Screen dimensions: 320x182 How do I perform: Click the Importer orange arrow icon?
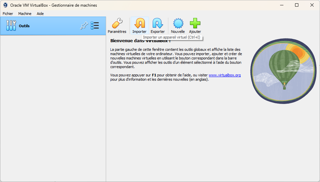tap(139, 24)
